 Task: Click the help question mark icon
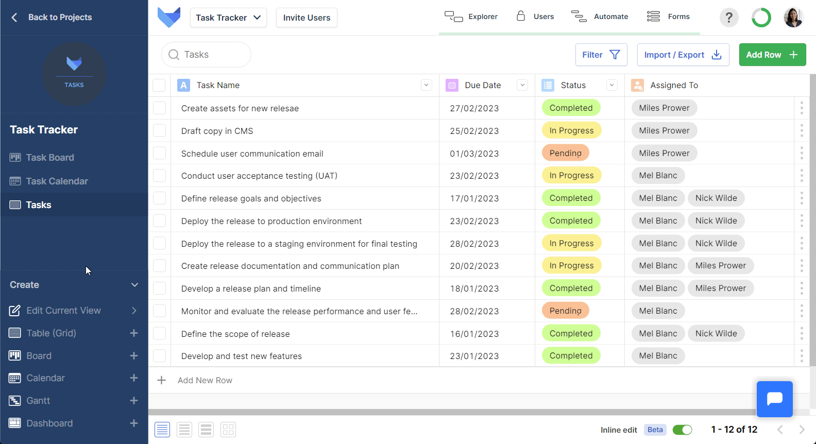click(729, 18)
